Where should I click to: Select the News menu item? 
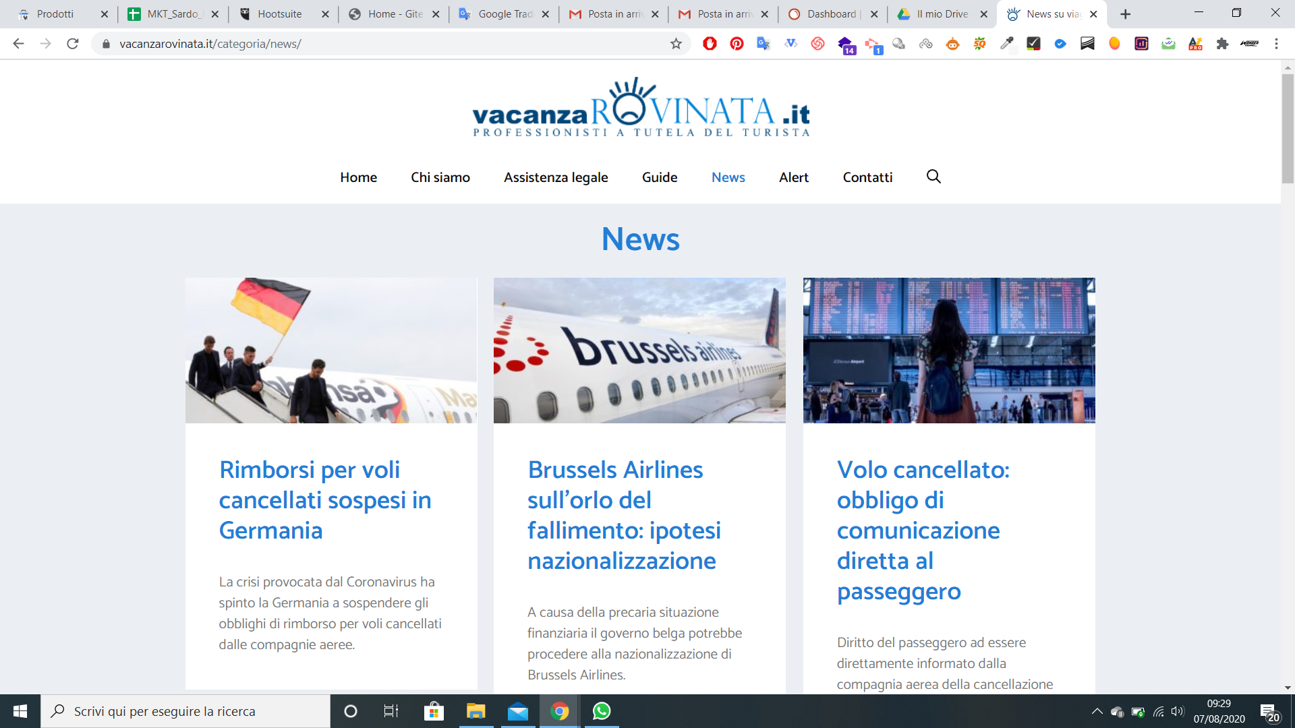coord(728,177)
